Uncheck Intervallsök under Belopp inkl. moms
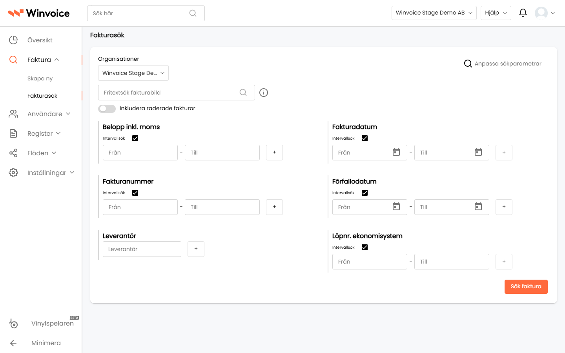565x353 pixels. (x=135, y=138)
